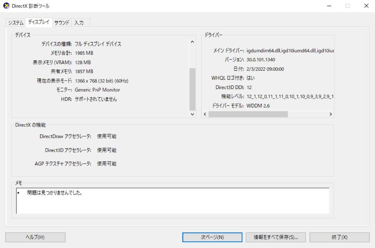Screen dimensions: 375x248
Task: Click the left arrow on the ドライバー scrollbar
Action: click(x=204, y=114)
